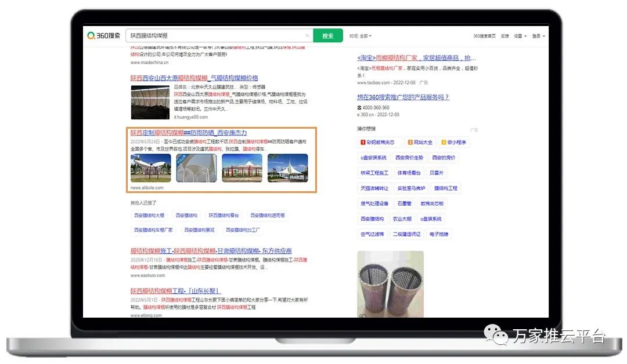Clear the search box with the X icon
627x364 pixels.
click(307, 36)
